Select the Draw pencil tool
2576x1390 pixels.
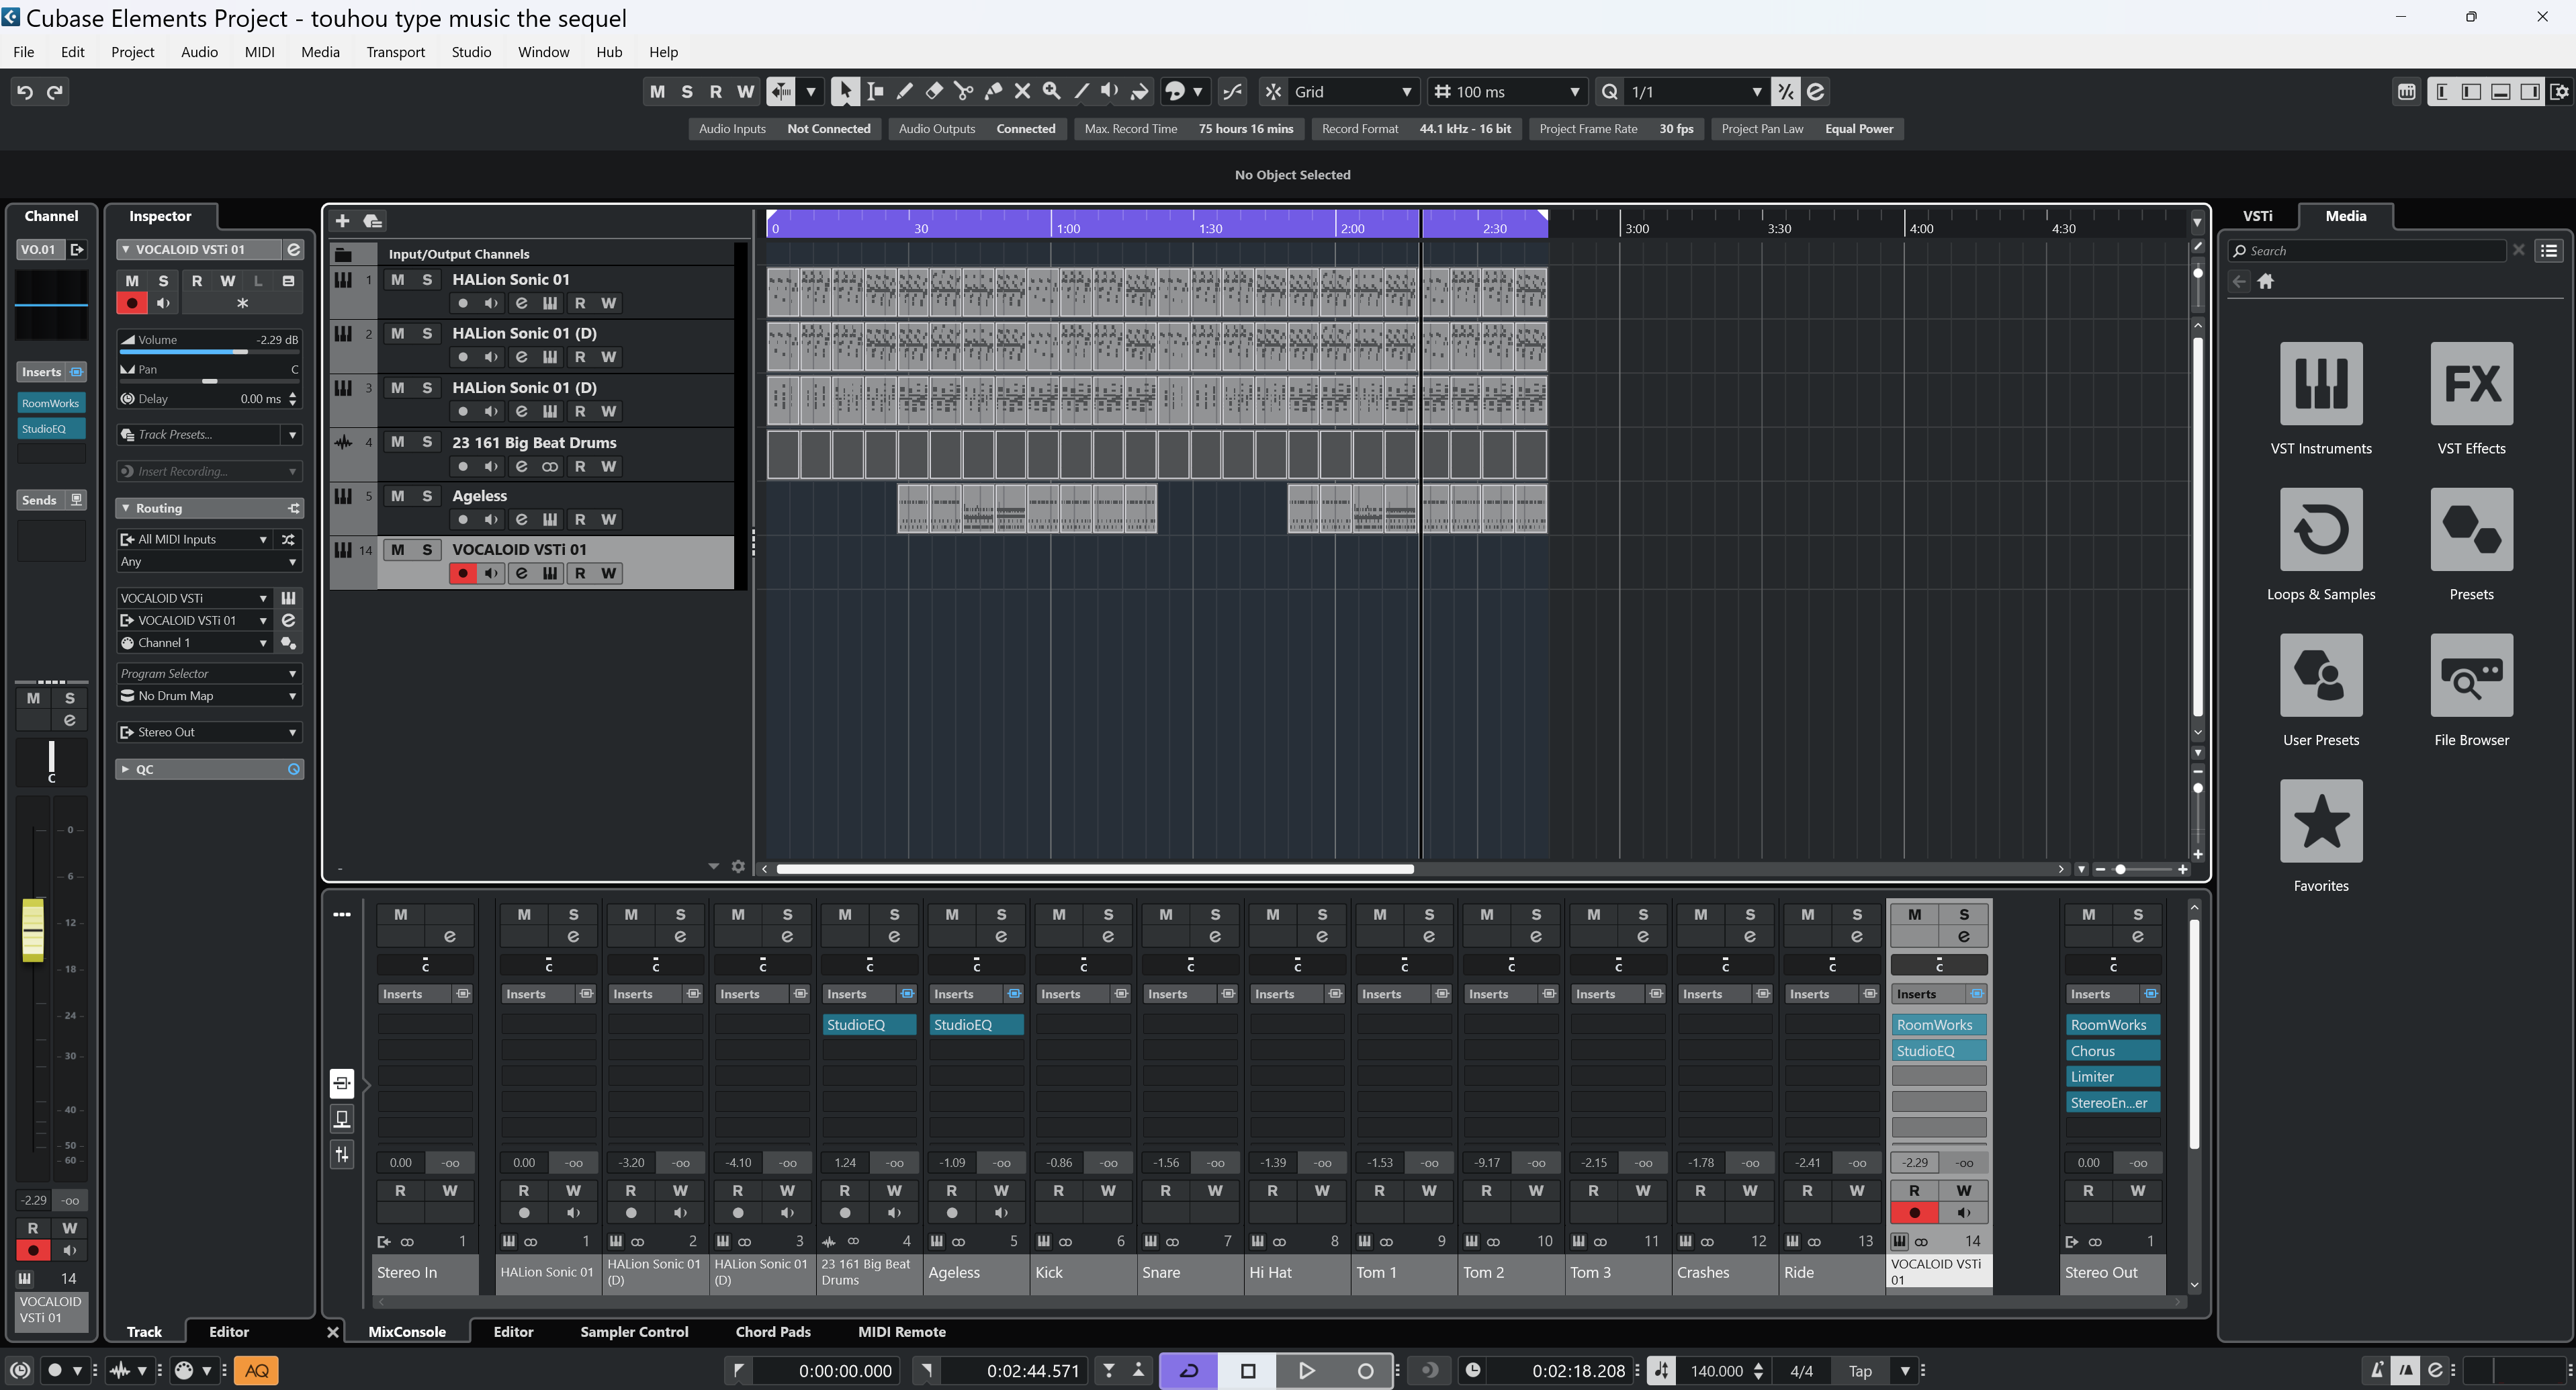[x=904, y=91]
